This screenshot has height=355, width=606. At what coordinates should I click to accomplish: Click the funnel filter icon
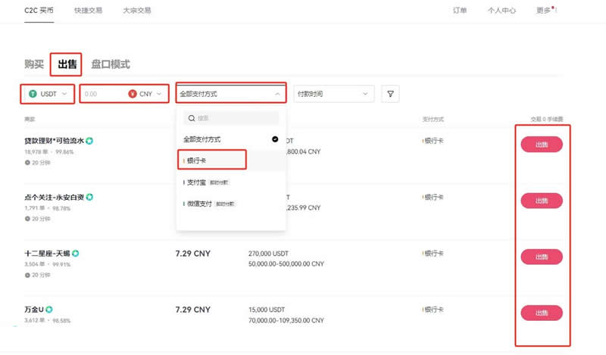[391, 94]
